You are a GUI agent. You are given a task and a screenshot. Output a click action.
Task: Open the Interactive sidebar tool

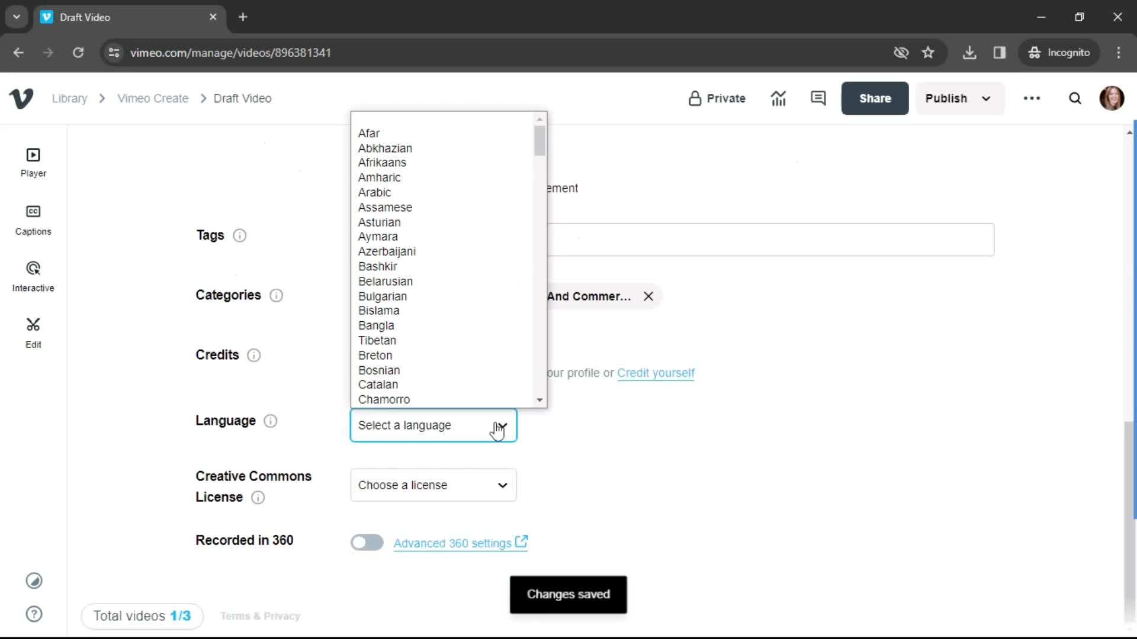(x=33, y=277)
